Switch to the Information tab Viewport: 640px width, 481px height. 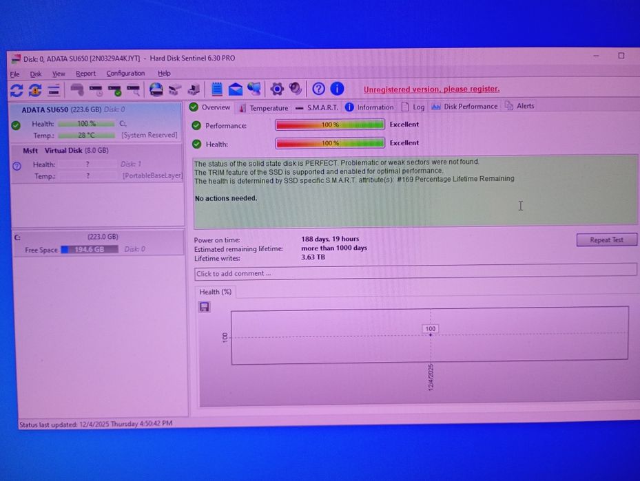click(x=369, y=107)
